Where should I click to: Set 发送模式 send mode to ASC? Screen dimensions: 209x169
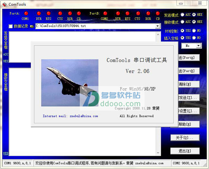pyautogui.click(x=182, y=15)
